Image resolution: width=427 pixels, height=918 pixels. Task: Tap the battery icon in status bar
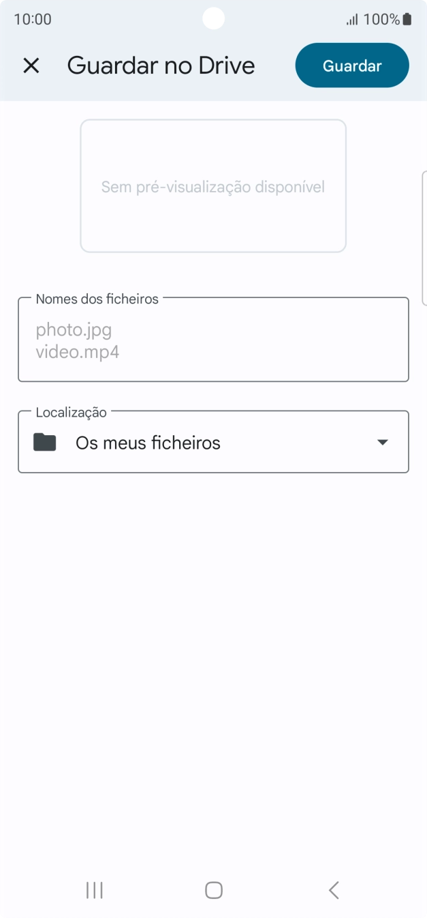point(407,19)
